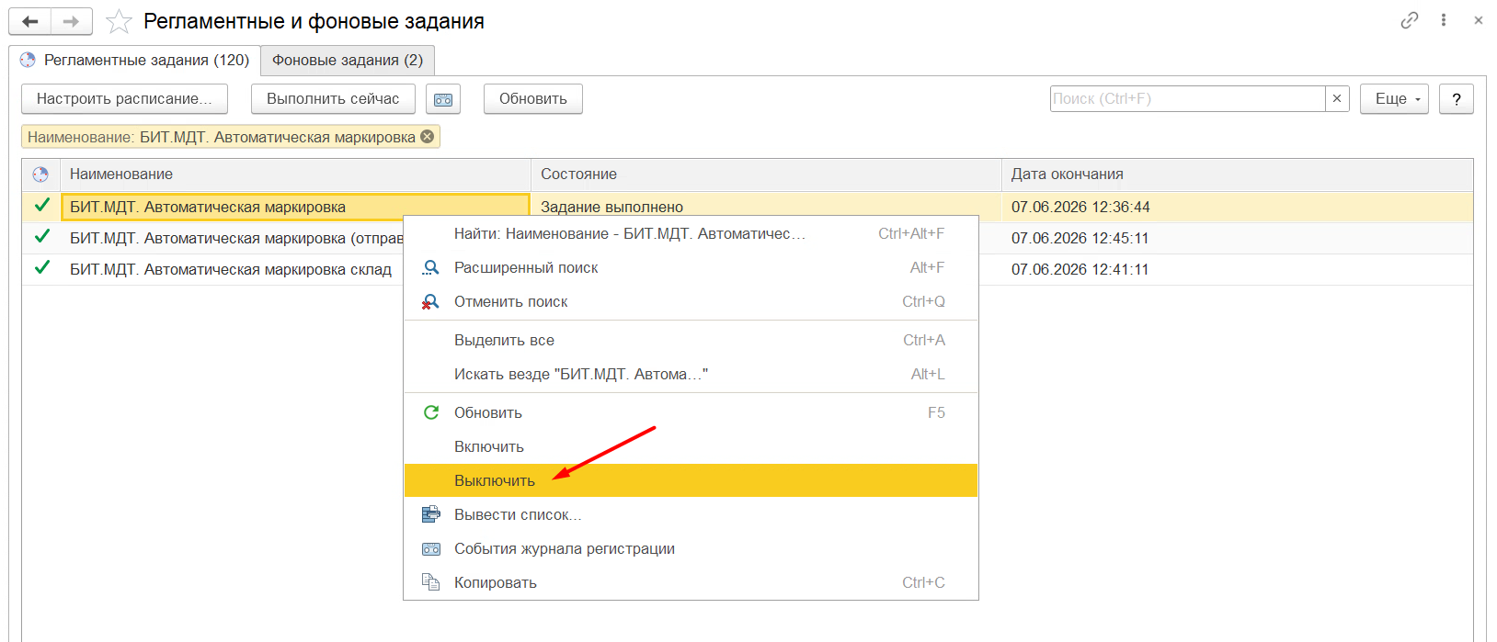Viewport: 1497px width, 642px height.
Task: Choose Искать везде "БИТ.МДТ. Автома…" menu item
Action: (x=691, y=374)
